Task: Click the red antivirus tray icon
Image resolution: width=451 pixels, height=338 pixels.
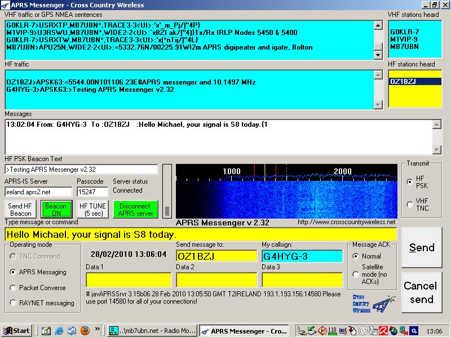Action: [x=383, y=331]
